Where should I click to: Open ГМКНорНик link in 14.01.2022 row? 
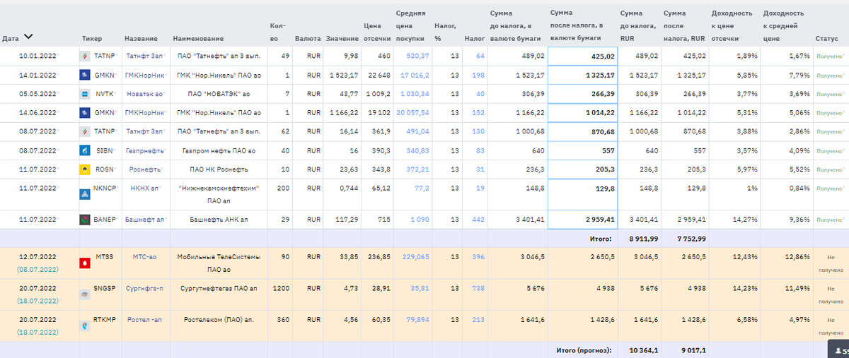point(143,75)
